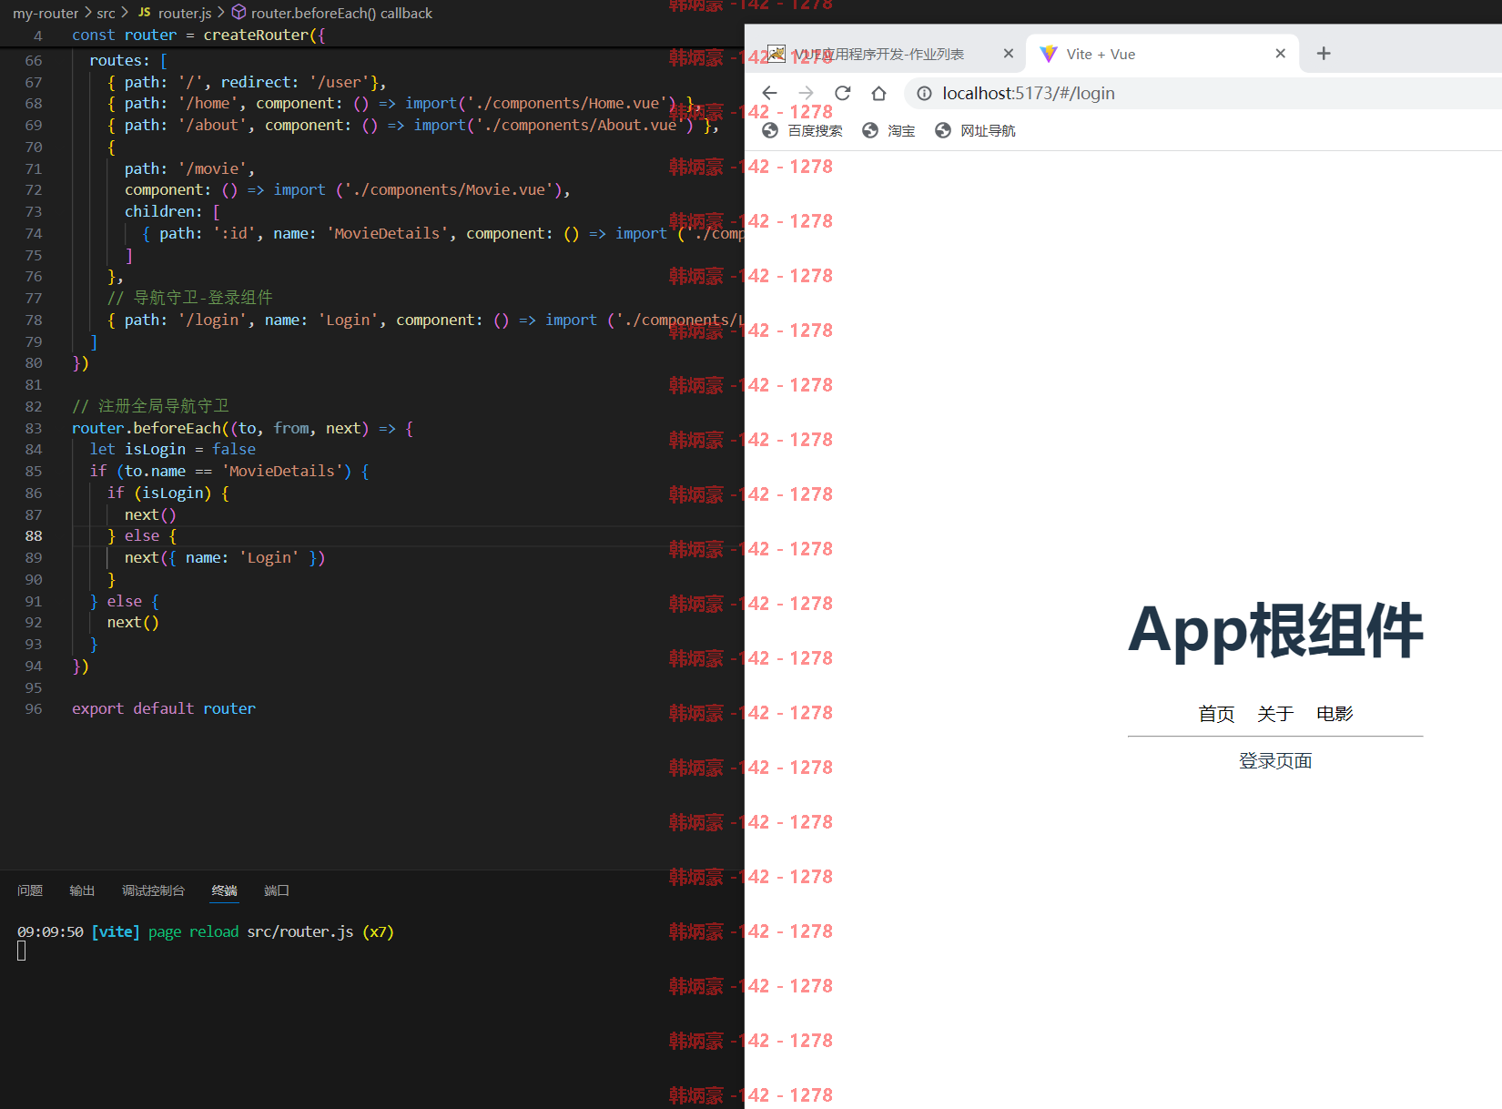This screenshot has width=1502, height=1109.
Task: Click the 'children: [' code line
Action: coord(172,211)
